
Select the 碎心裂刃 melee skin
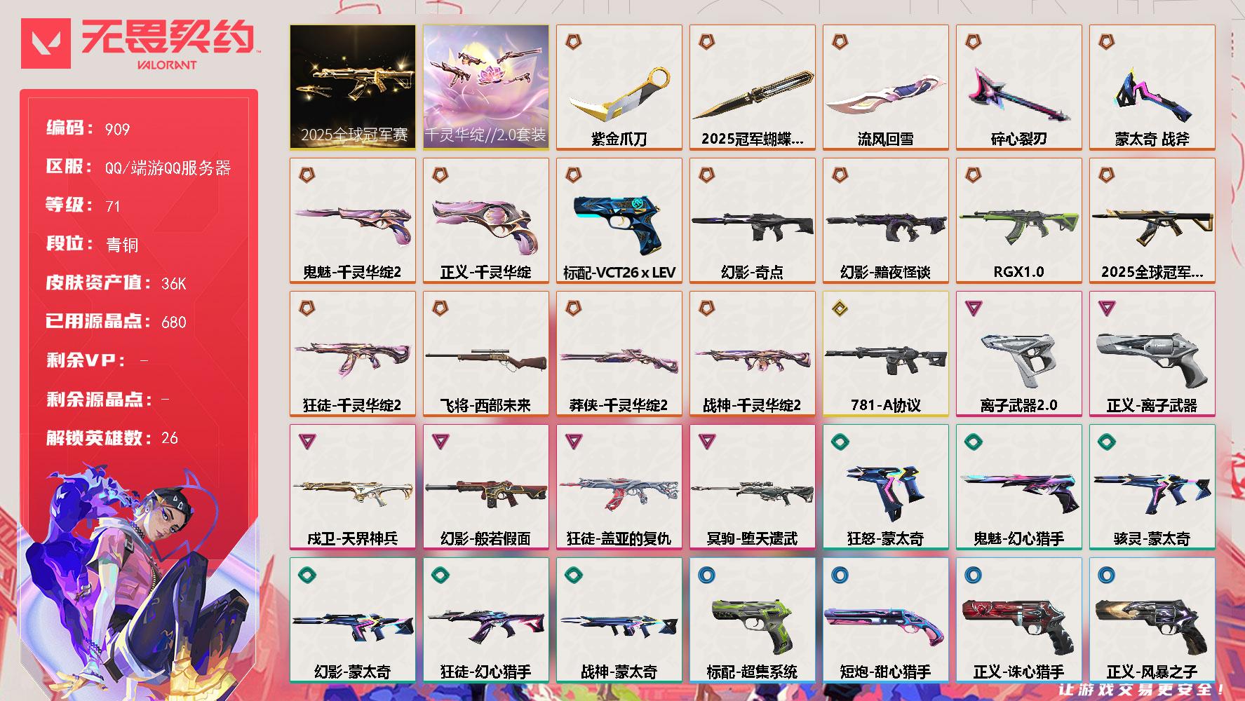pos(1019,88)
